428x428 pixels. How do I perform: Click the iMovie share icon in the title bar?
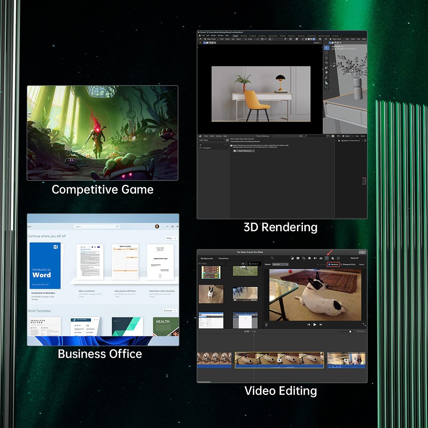point(362,252)
